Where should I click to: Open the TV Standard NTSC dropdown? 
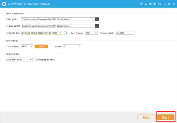27,46
